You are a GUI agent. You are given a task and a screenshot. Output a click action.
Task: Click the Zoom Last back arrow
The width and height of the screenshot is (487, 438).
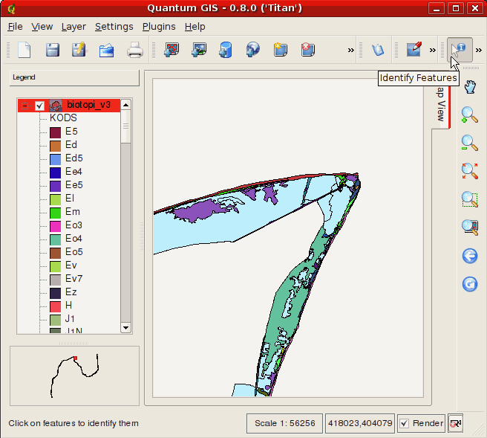[470, 256]
